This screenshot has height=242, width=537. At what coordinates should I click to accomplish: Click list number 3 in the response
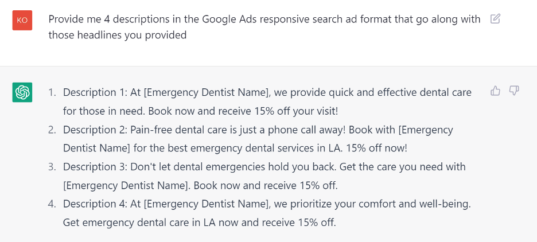pyautogui.click(x=52, y=167)
